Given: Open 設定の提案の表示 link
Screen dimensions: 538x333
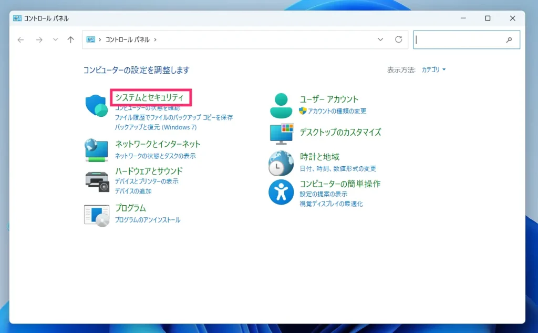Looking at the screenshot, I should click(x=324, y=194).
